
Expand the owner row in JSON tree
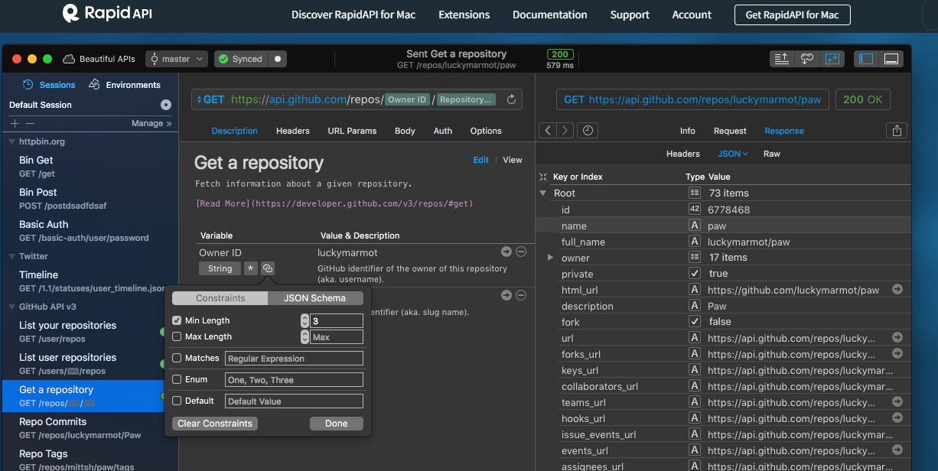pyautogui.click(x=550, y=258)
